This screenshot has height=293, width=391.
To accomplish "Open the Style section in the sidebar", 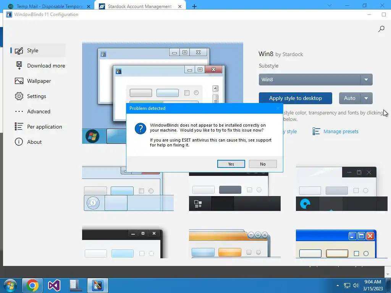I will (38, 50).
